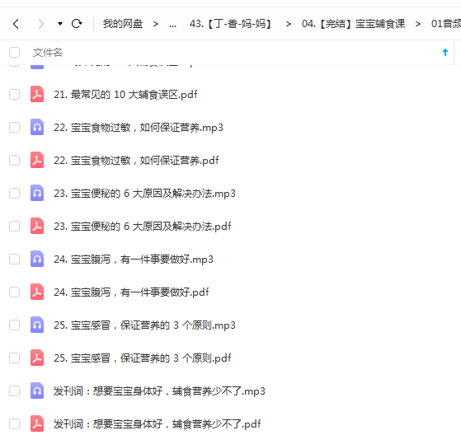Check the box for 25. 宝宝感冒 mp3
This screenshot has height=435, width=461.
(x=14, y=325)
